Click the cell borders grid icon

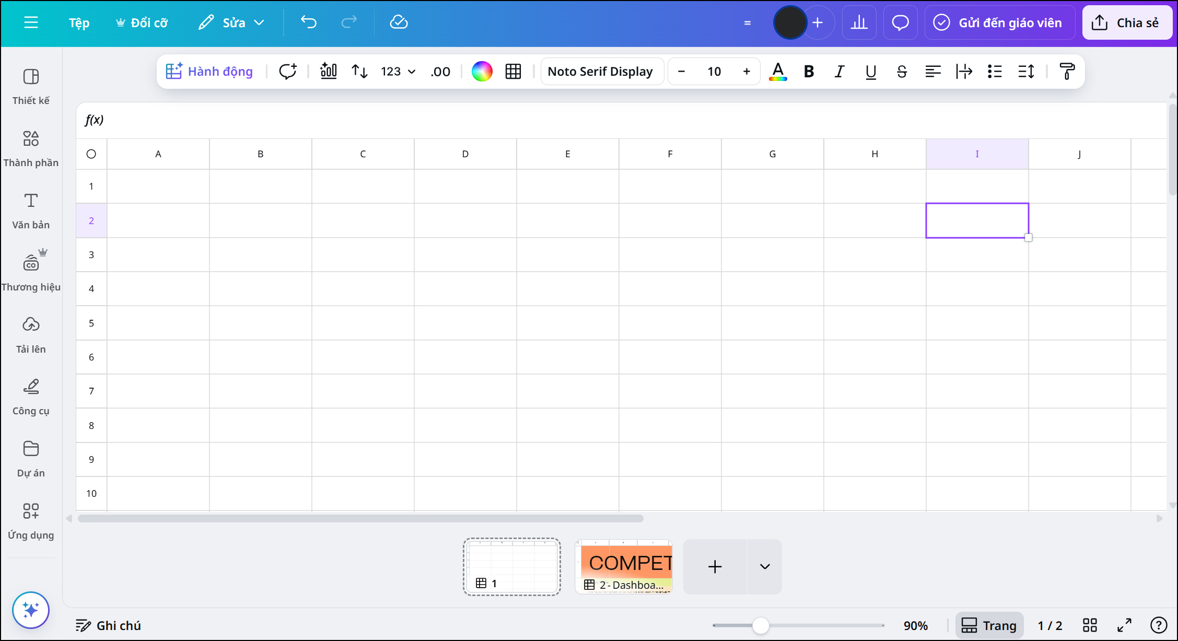tap(513, 71)
